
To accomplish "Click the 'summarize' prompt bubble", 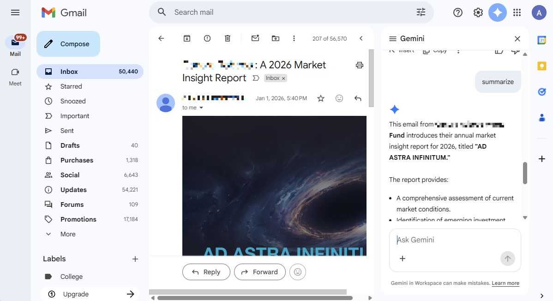I will click(x=498, y=82).
